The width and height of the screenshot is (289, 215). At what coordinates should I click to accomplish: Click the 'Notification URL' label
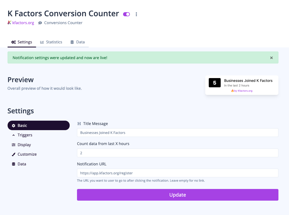pyautogui.click(x=92, y=164)
